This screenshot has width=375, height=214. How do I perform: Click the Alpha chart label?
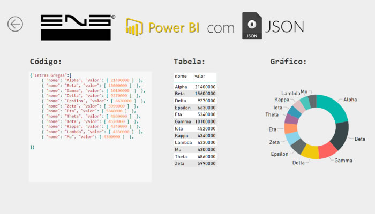(350, 100)
